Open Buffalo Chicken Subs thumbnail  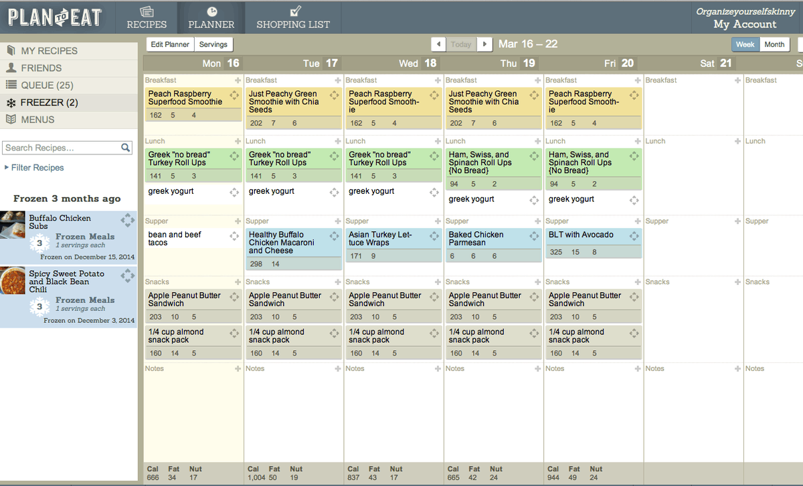(13, 226)
